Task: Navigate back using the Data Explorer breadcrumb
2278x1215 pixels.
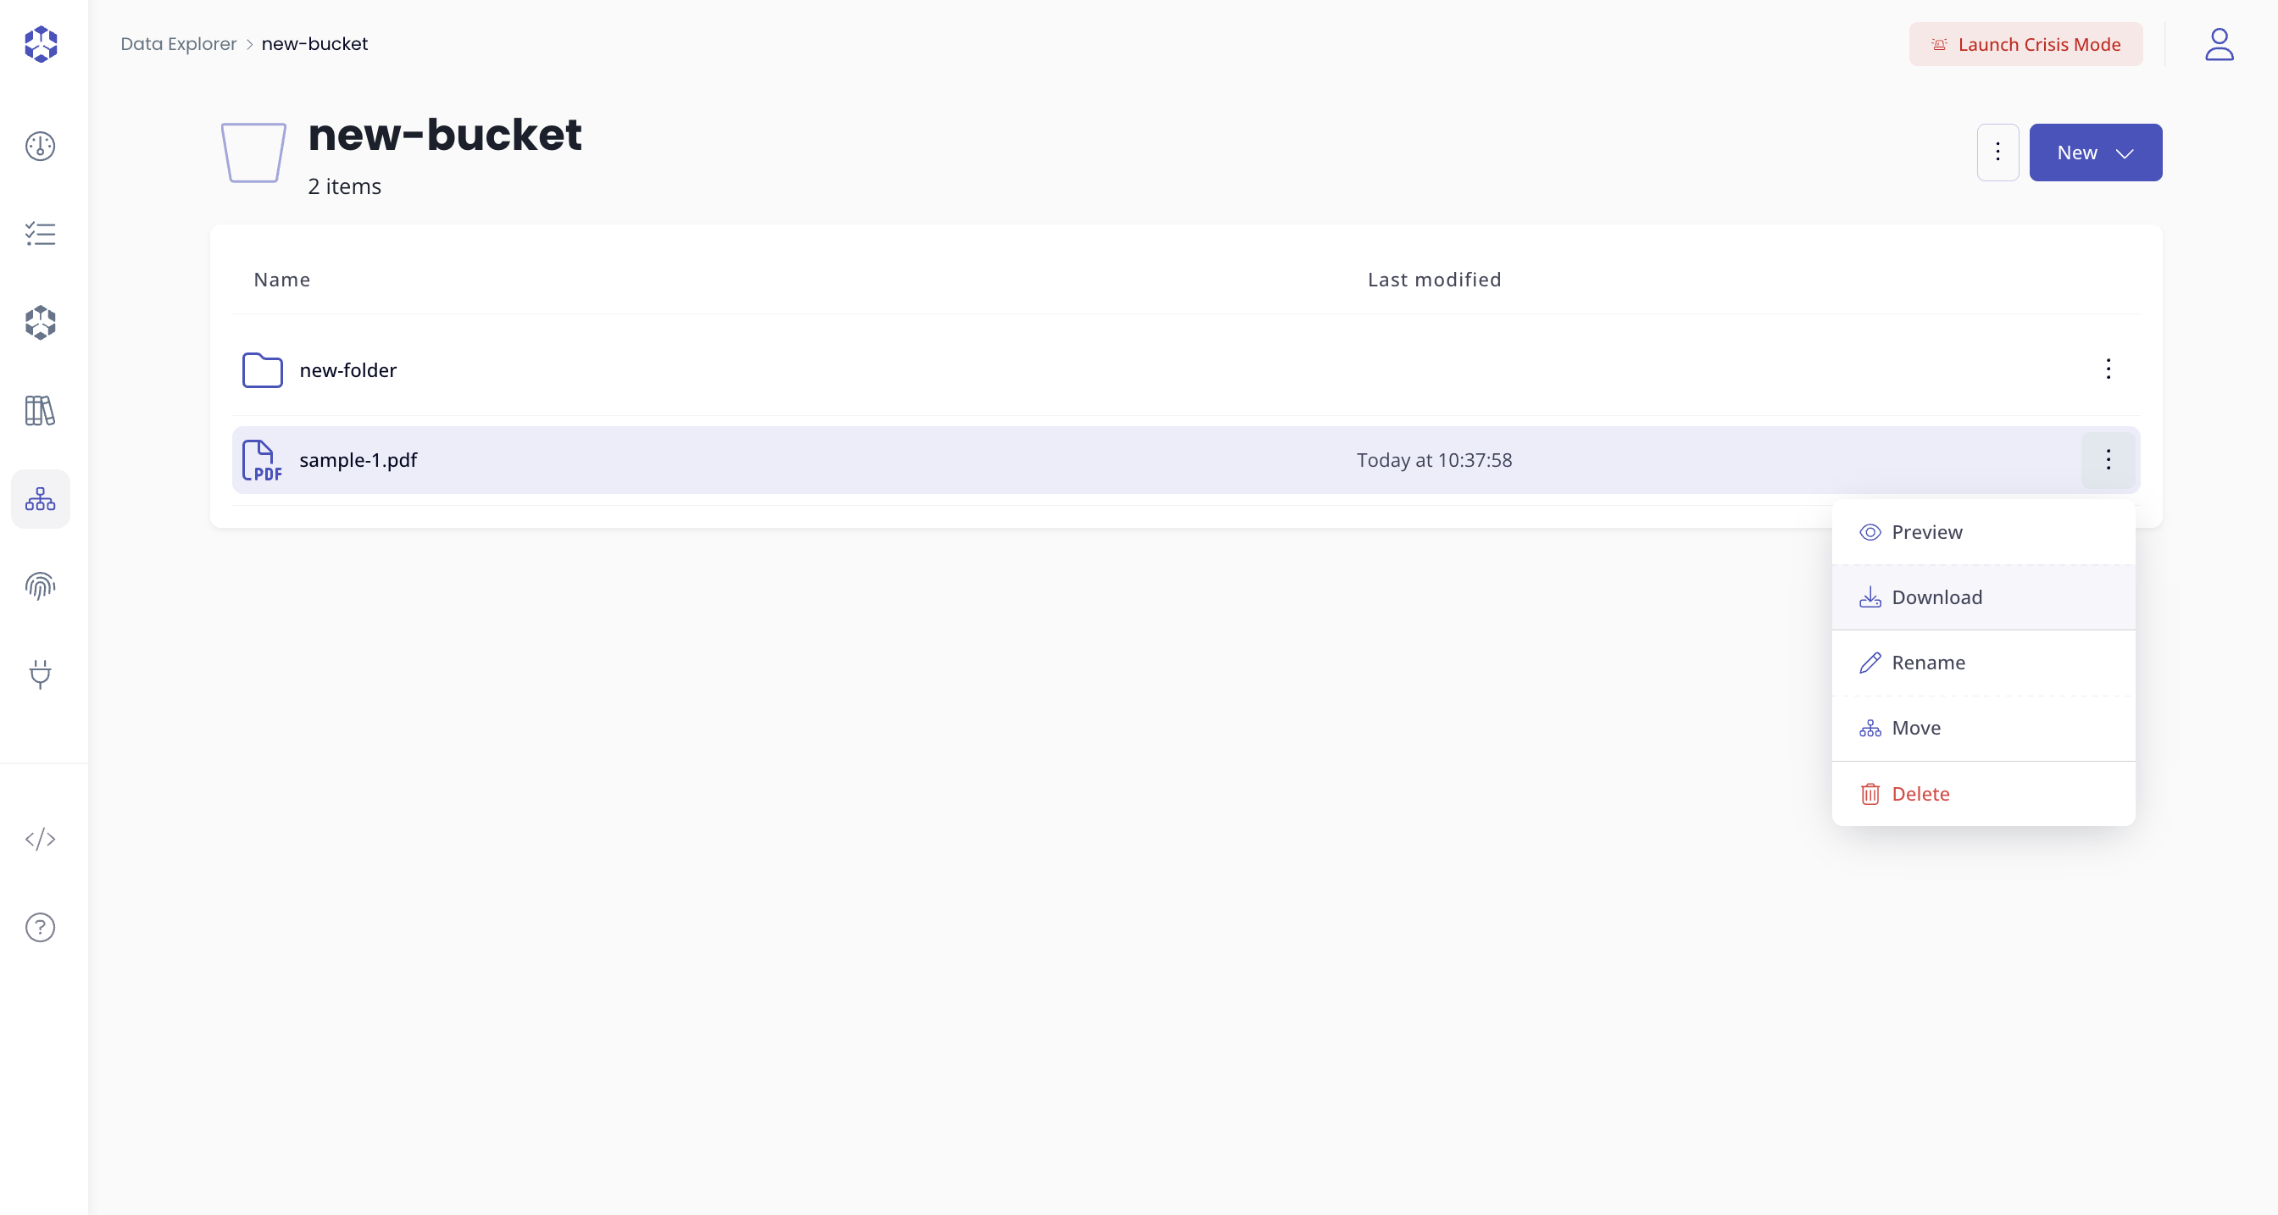Action: pos(179,43)
